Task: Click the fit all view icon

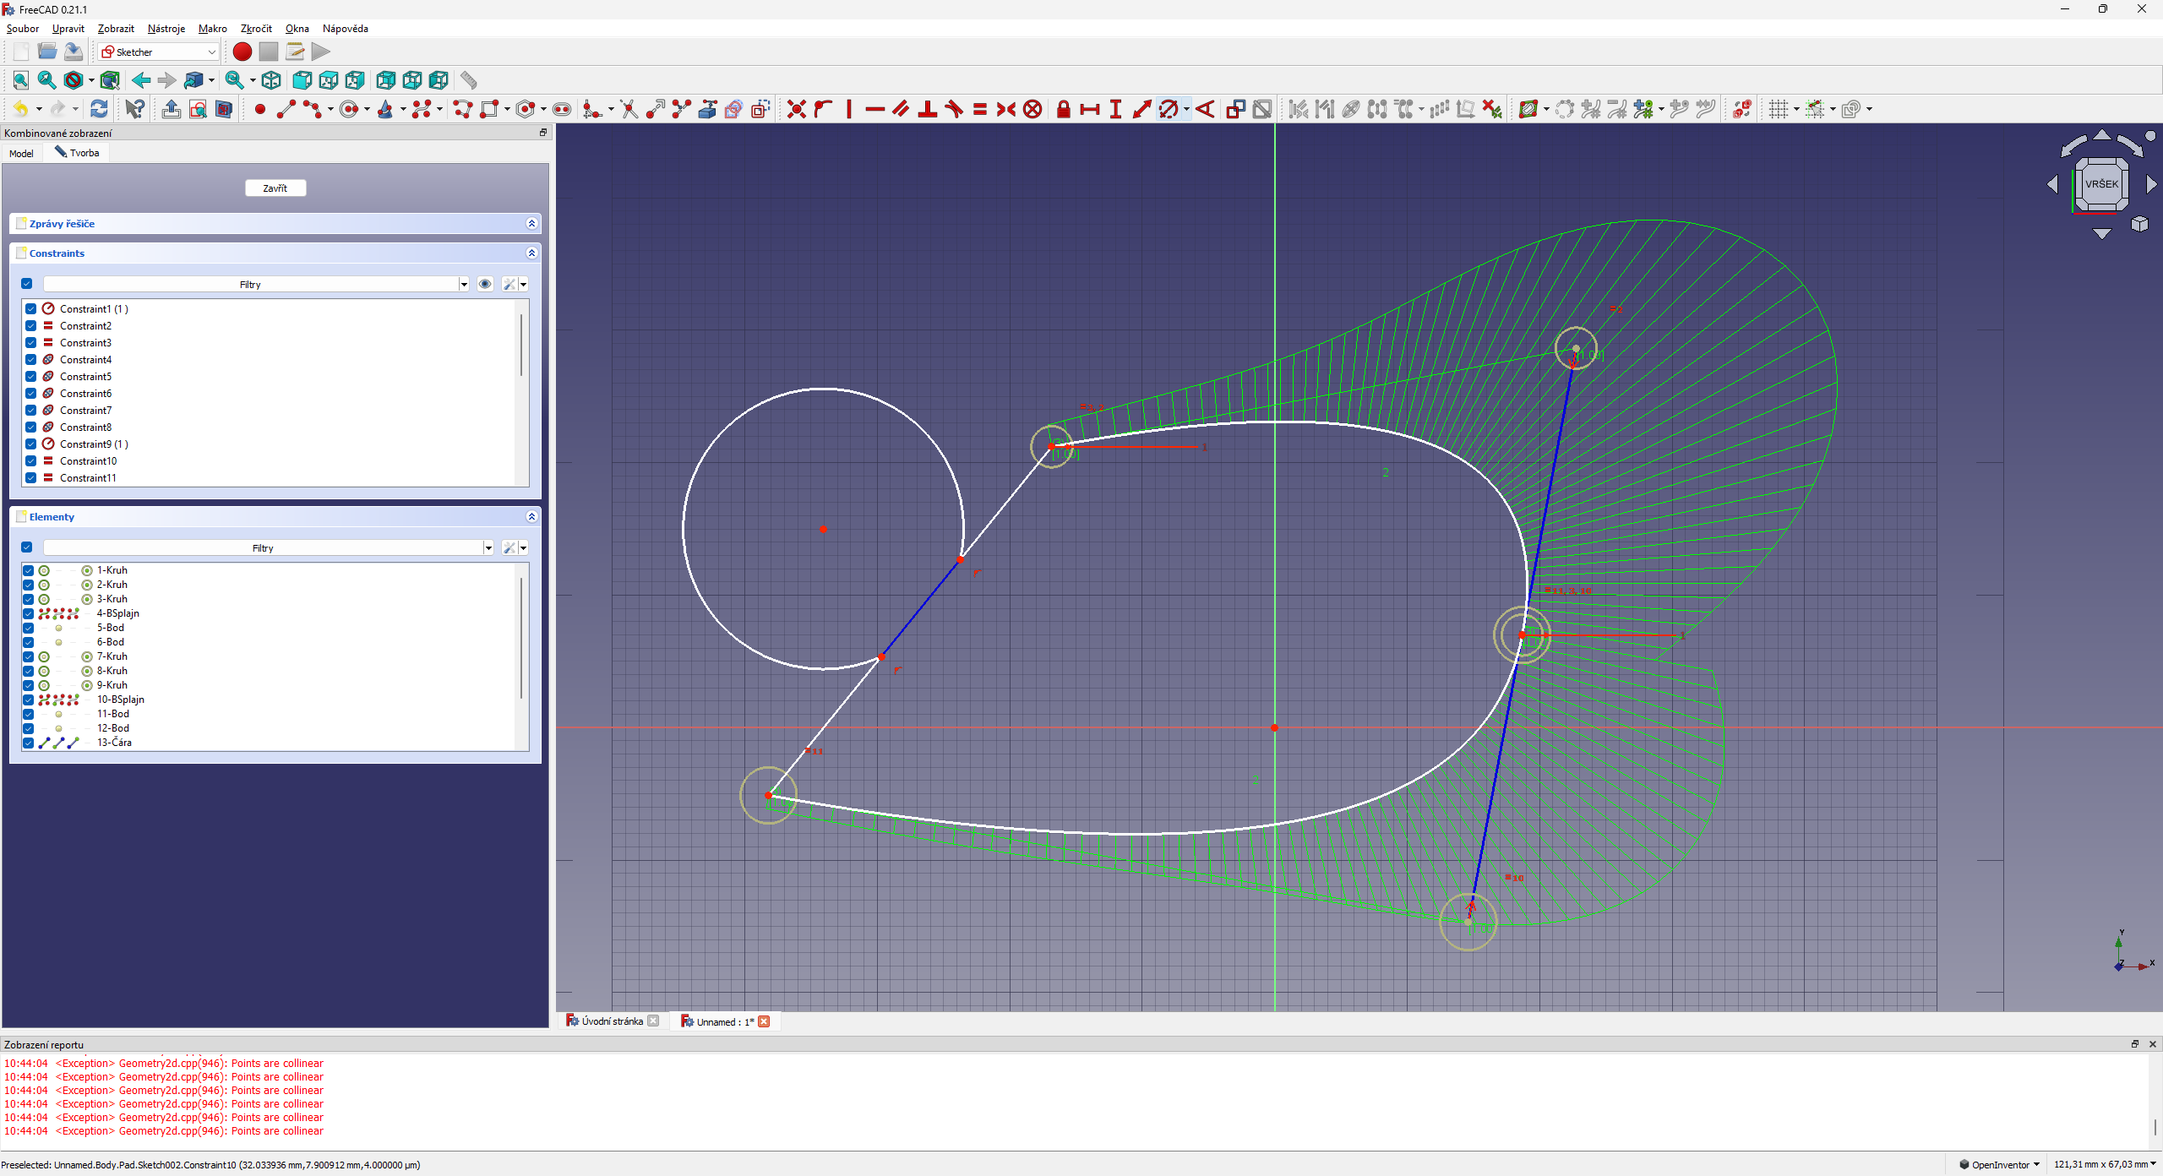Action: click(x=21, y=80)
